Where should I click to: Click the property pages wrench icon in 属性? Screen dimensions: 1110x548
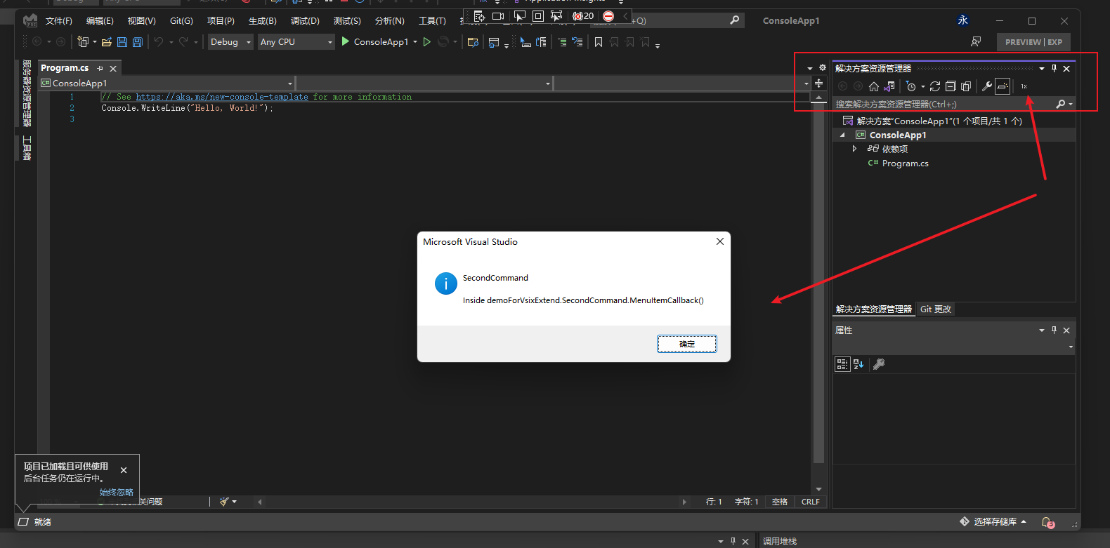point(879,364)
